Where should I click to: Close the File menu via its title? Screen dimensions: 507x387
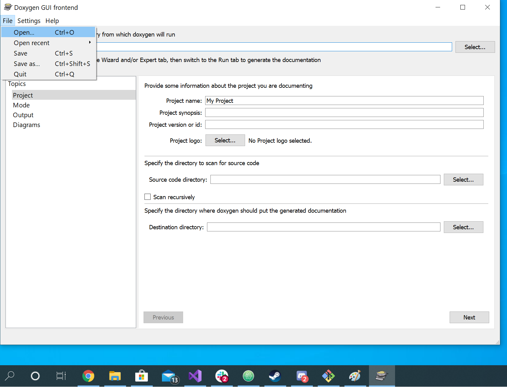coord(8,21)
